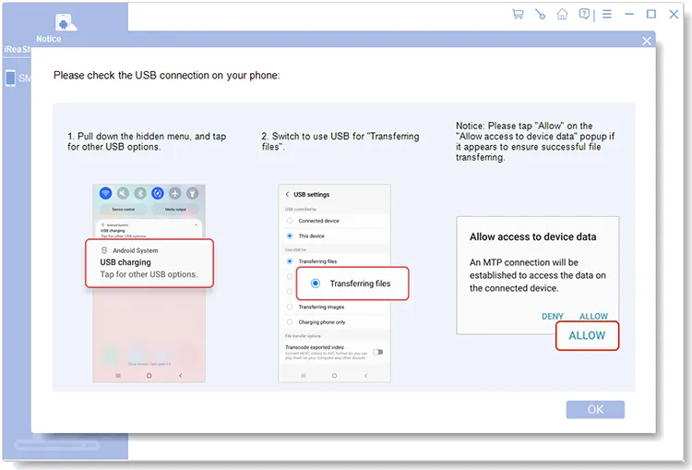Tap the sync rotation quick setting icon
The image size is (692, 470).
[x=158, y=193]
